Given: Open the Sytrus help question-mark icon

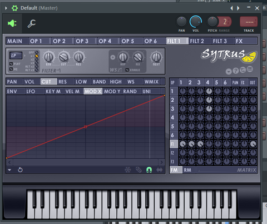Looking at the screenshot, I should tap(236, 71).
